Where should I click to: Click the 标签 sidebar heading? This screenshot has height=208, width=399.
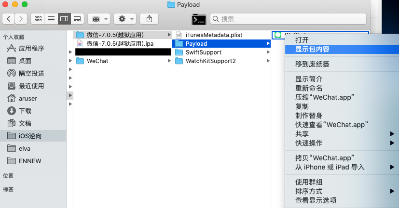click(x=8, y=189)
